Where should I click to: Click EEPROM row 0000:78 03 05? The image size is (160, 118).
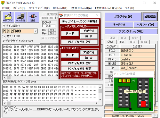pos(50,87)
